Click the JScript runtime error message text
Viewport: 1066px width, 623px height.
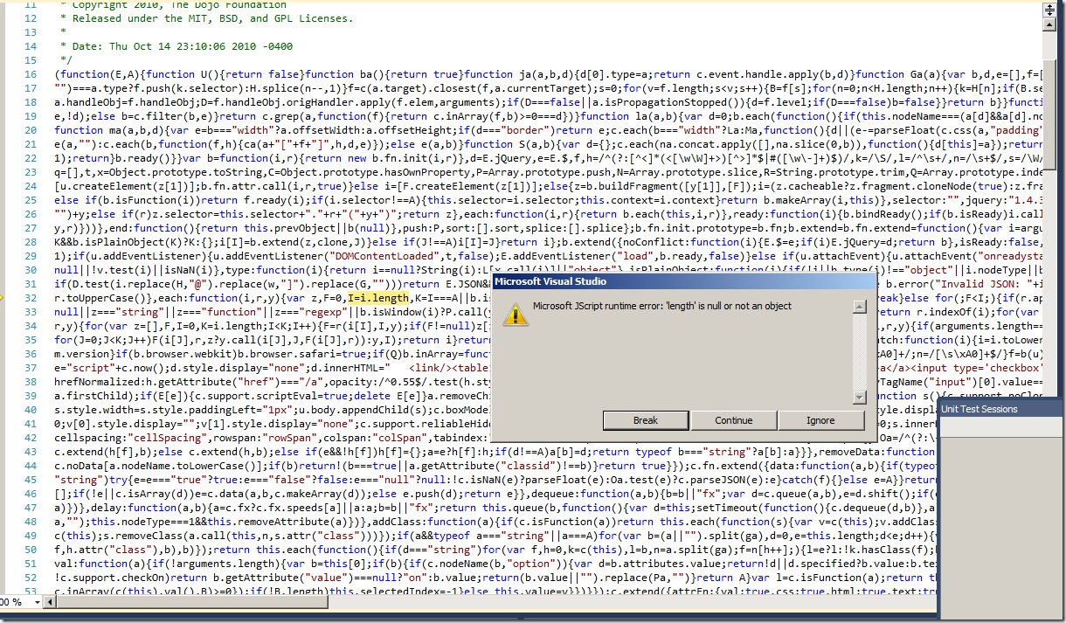point(662,306)
